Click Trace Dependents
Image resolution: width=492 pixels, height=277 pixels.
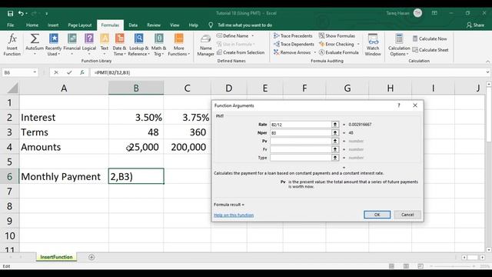coord(294,45)
